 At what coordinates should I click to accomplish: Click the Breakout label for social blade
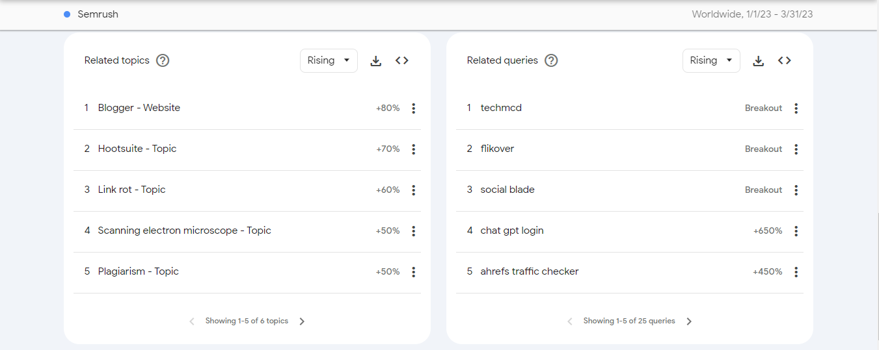[763, 190]
